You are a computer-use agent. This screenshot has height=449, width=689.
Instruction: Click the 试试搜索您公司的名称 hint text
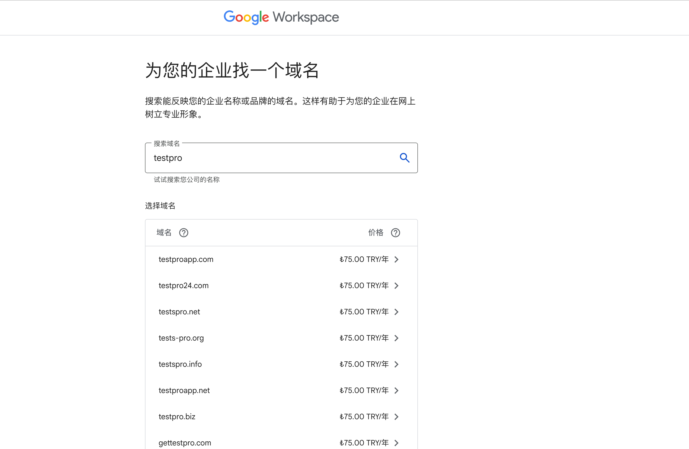(186, 180)
